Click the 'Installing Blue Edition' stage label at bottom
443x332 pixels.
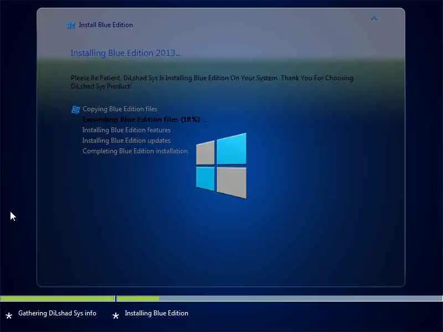tap(157, 313)
